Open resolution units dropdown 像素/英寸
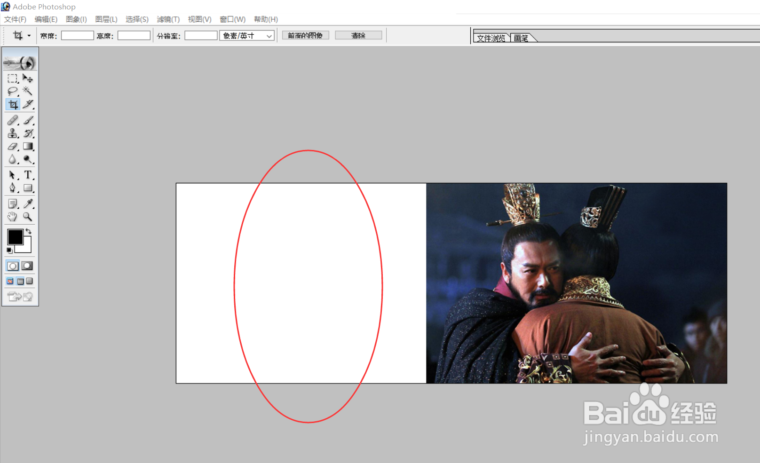This screenshot has width=760, height=463. pyautogui.click(x=247, y=36)
